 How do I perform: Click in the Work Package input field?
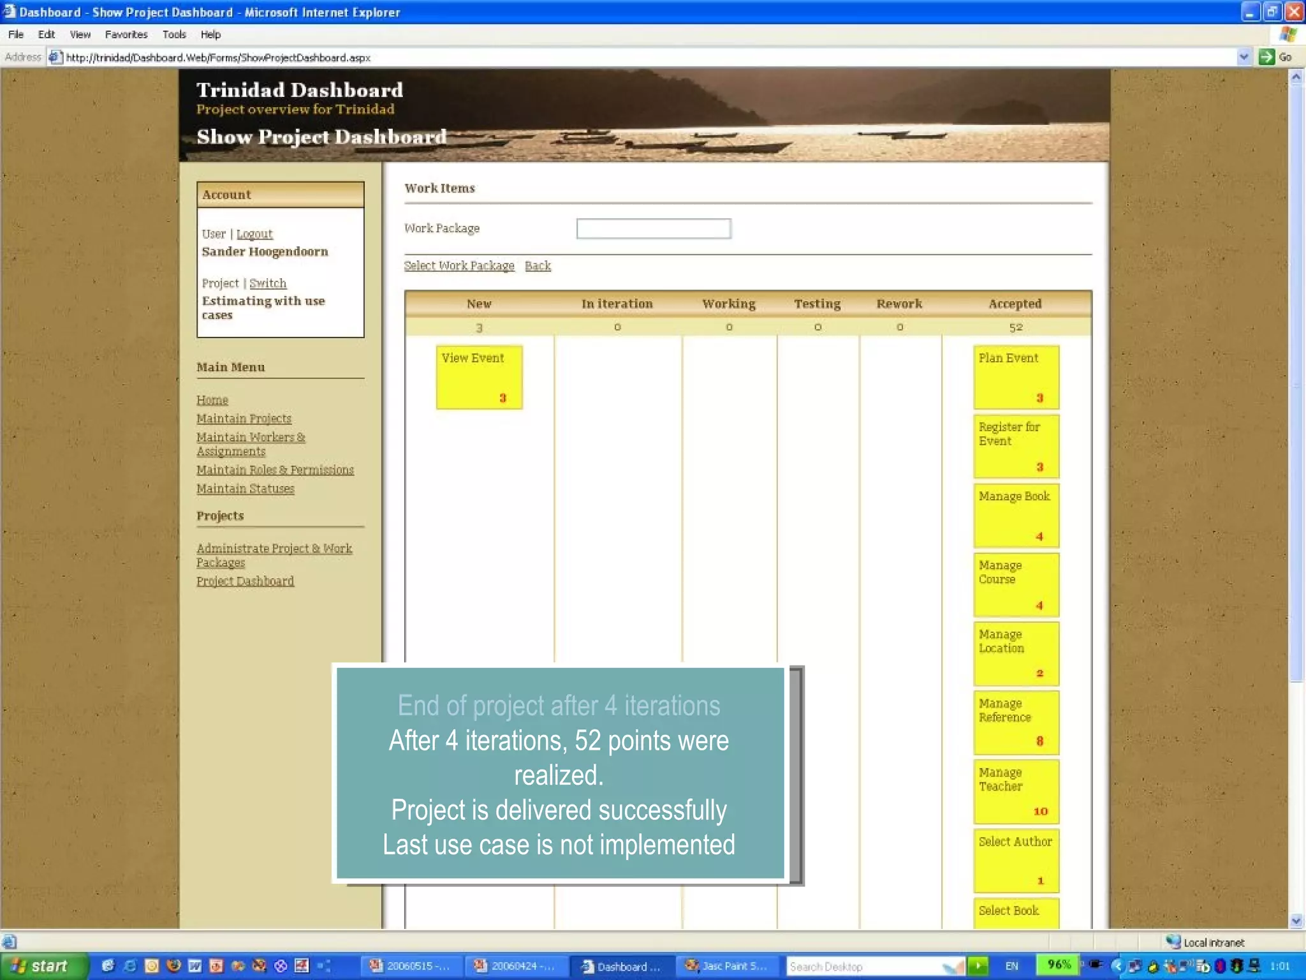tap(654, 228)
